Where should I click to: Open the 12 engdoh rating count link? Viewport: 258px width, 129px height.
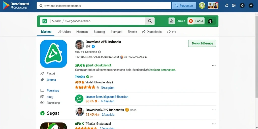click(107, 88)
